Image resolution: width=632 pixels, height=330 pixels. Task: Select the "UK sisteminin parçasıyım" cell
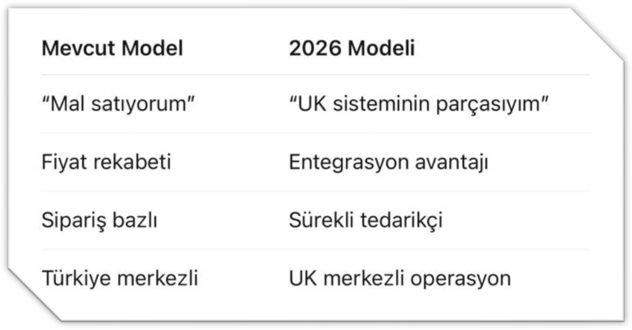[419, 104]
